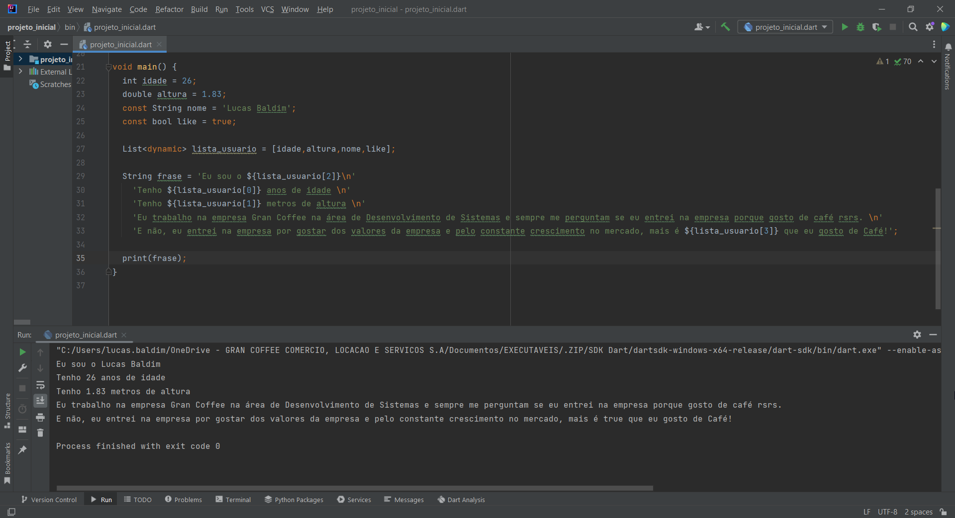Open the Tools menu
This screenshot has height=518, width=955.
[x=244, y=9]
